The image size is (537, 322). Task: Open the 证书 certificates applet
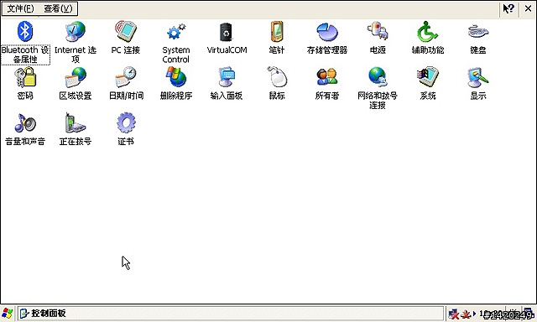pos(126,122)
